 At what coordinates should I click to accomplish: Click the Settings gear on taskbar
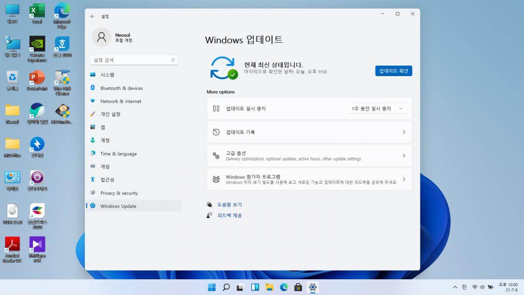(x=313, y=287)
